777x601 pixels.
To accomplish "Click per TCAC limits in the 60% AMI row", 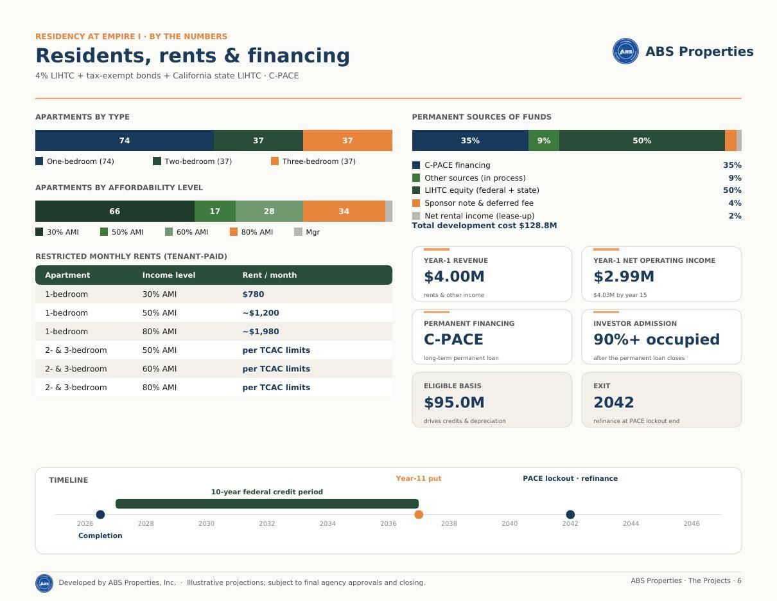I will (276, 369).
